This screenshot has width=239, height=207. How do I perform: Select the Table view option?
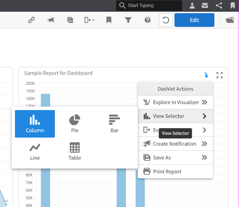75,151
